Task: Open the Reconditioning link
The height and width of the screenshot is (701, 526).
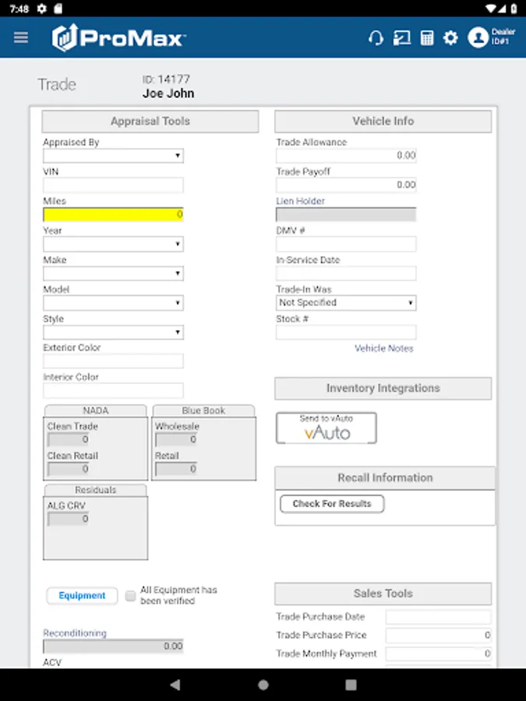Action: pos(75,633)
